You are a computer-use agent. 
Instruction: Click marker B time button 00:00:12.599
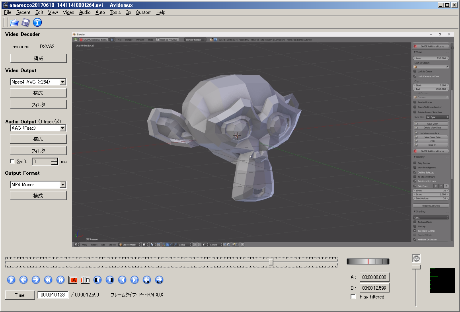point(374,288)
